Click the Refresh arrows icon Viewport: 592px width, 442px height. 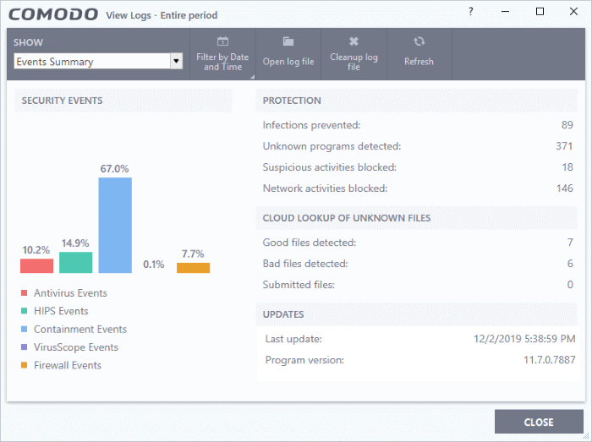[x=419, y=41]
